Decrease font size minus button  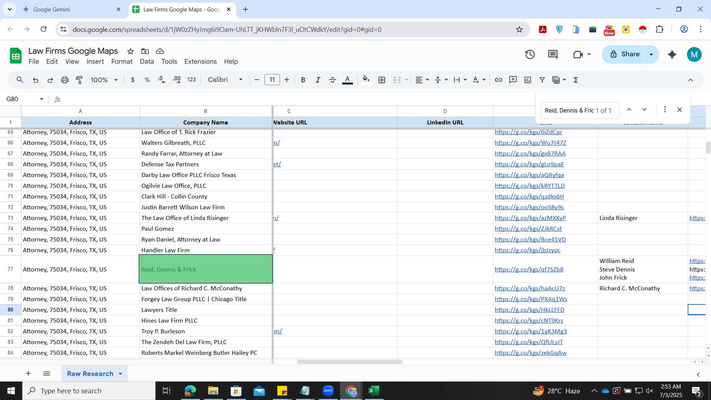257,80
